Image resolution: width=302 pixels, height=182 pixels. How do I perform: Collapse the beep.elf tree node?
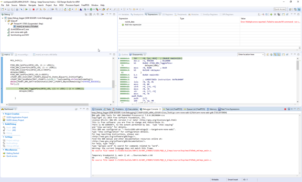5,21
